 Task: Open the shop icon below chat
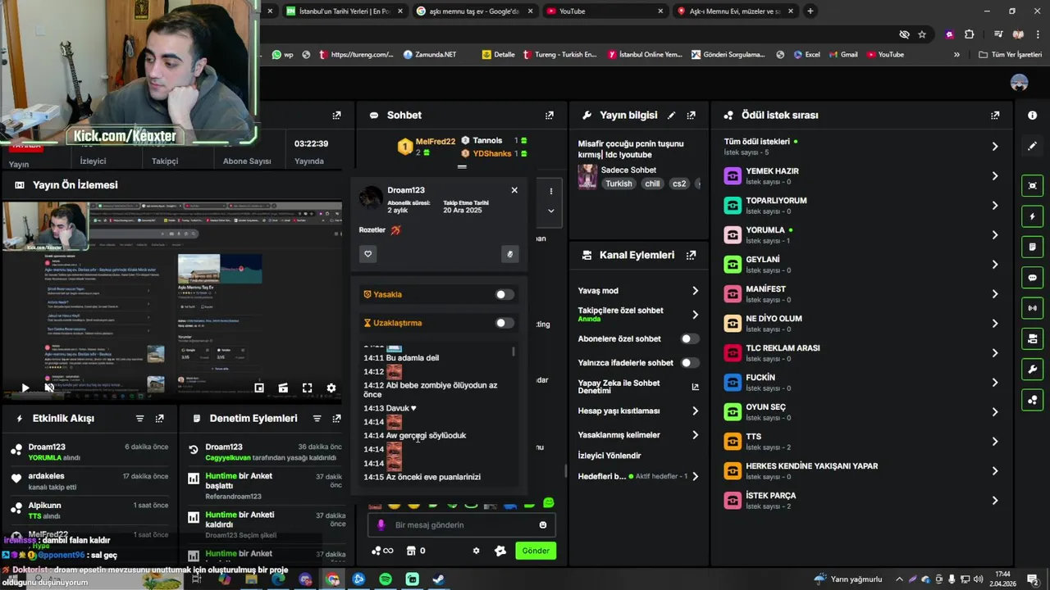417,551
